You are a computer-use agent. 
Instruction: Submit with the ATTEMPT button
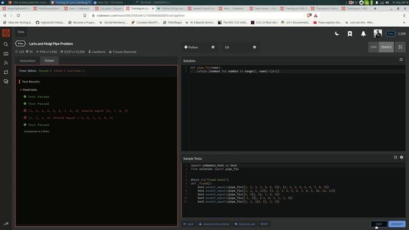(397, 224)
